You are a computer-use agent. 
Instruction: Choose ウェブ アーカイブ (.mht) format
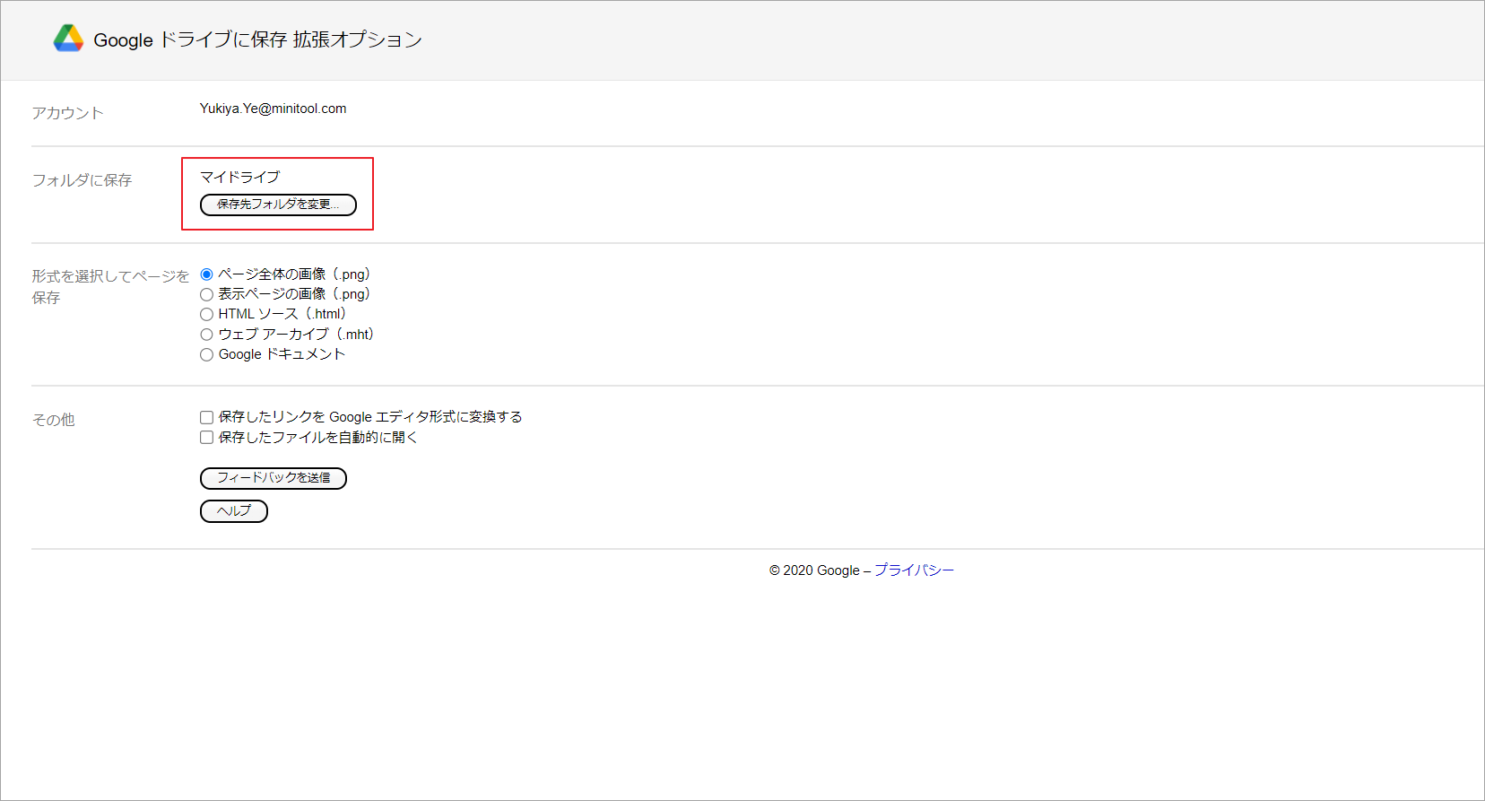point(206,335)
